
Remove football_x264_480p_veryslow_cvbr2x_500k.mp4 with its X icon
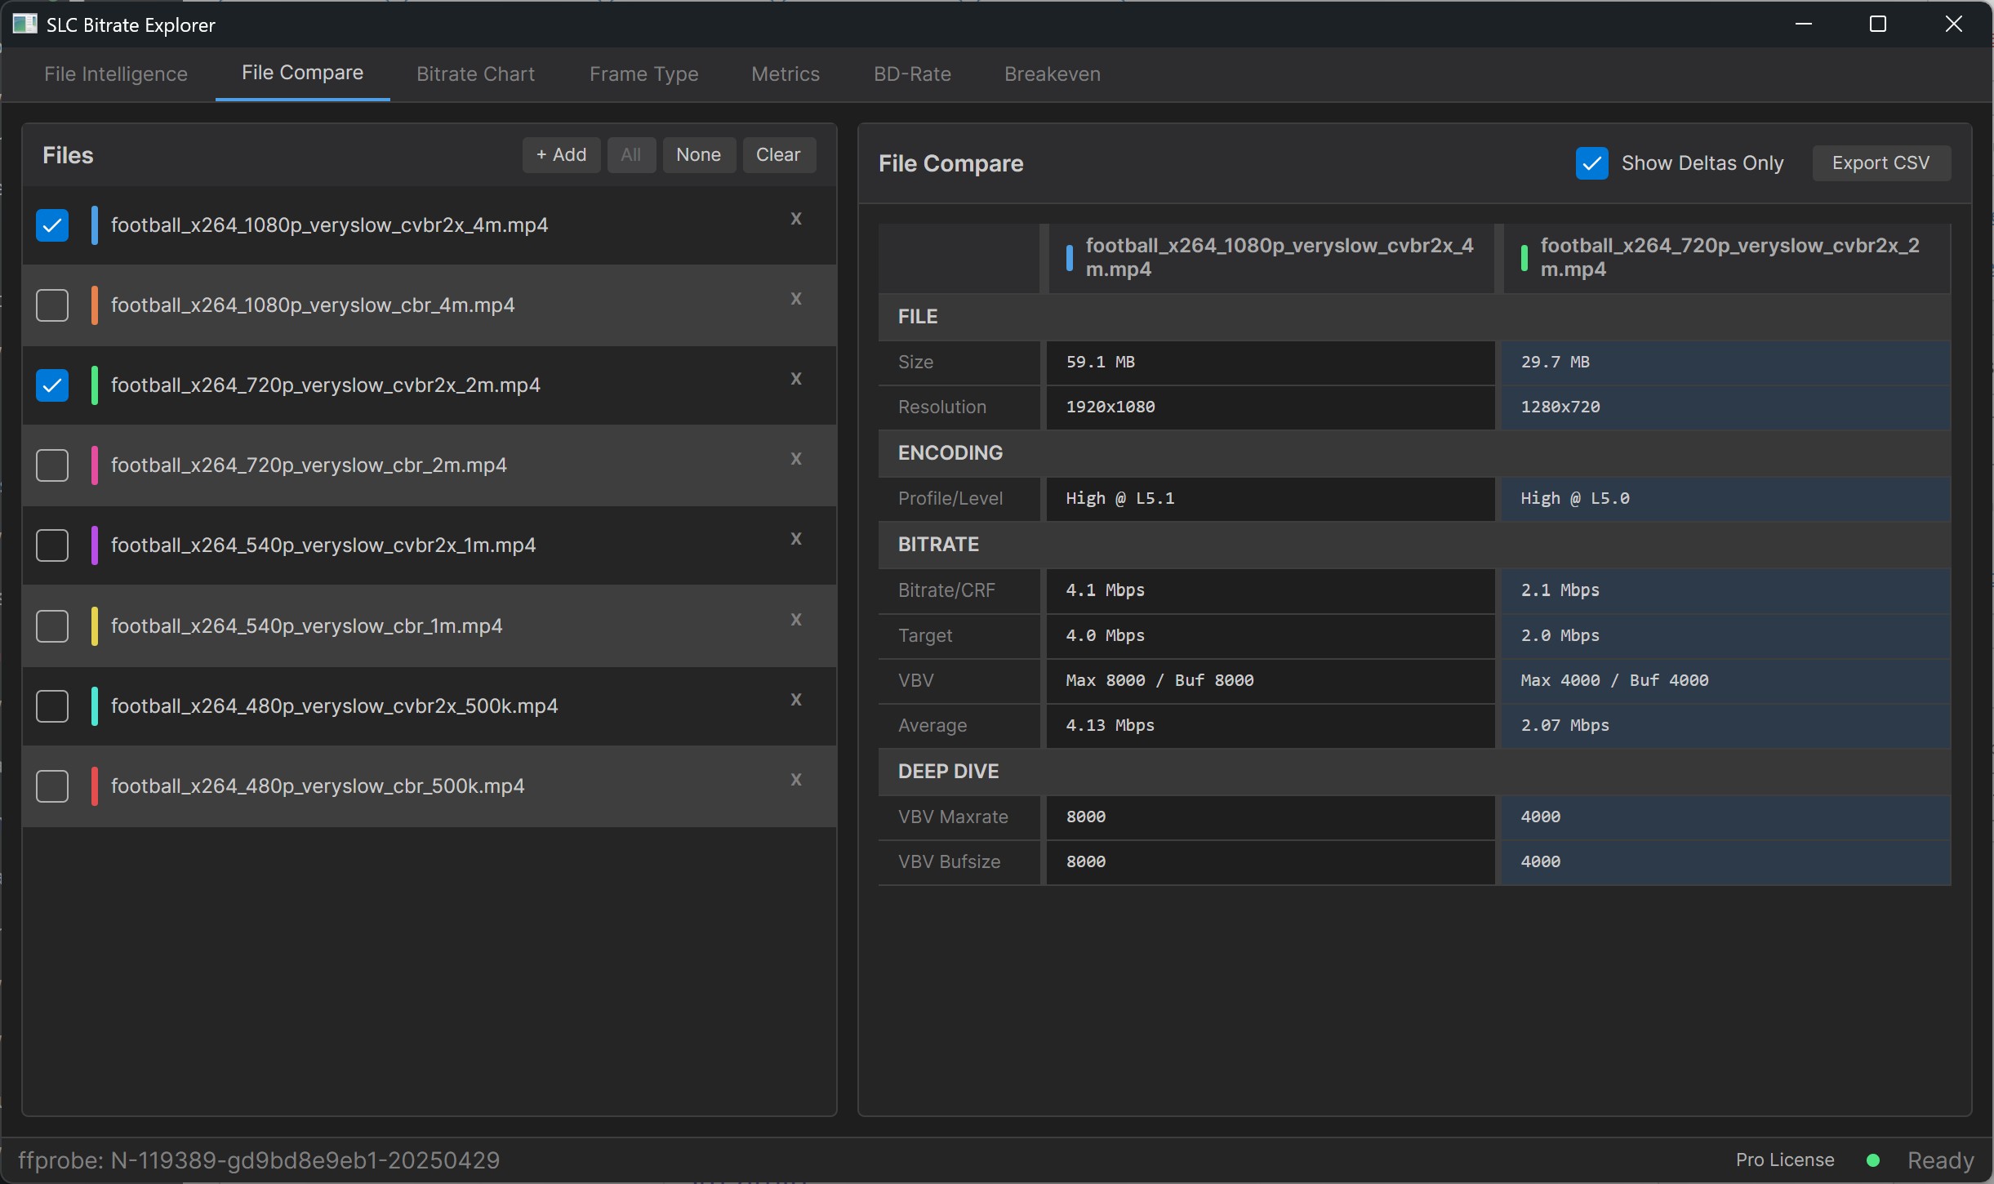point(795,700)
